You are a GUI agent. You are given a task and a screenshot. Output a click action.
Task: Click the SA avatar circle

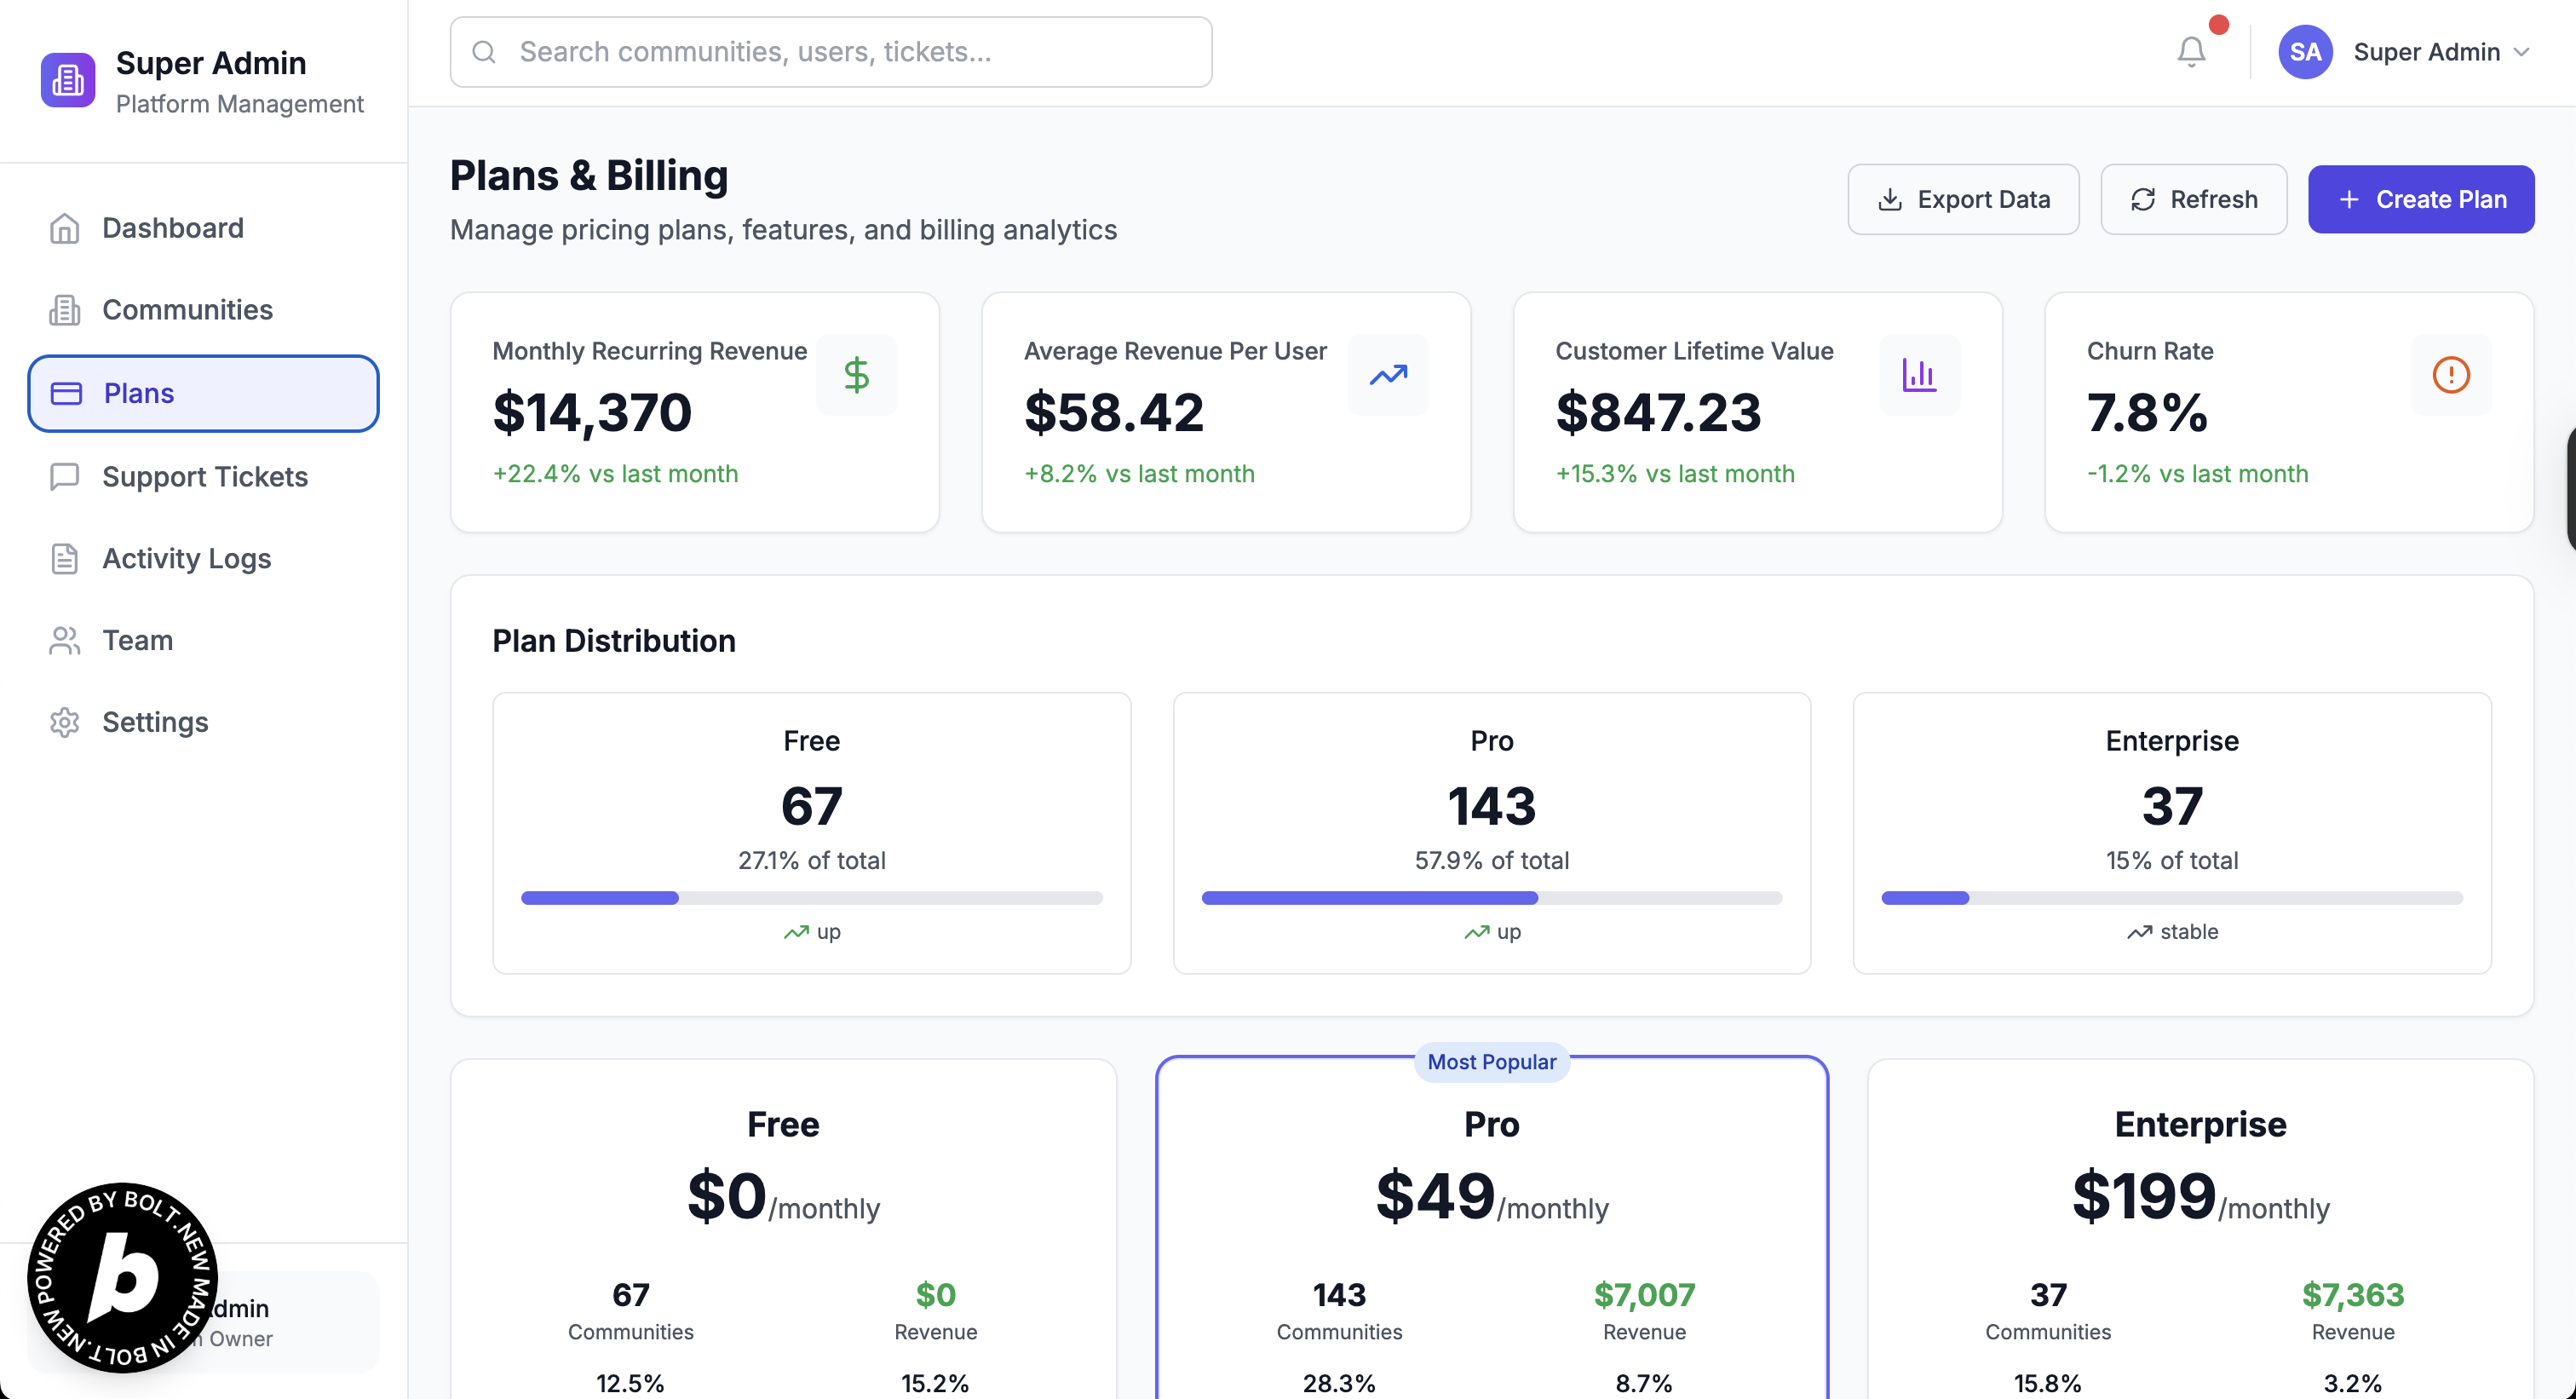click(x=2305, y=52)
